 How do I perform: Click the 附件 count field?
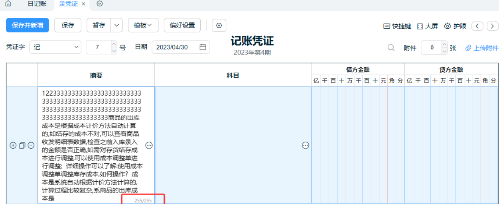click(x=432, y=48)
